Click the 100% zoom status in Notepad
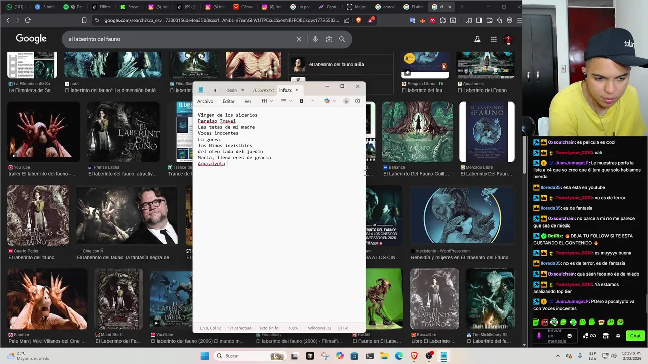Viewport: 648px width, 364px height. coord(293,328)
